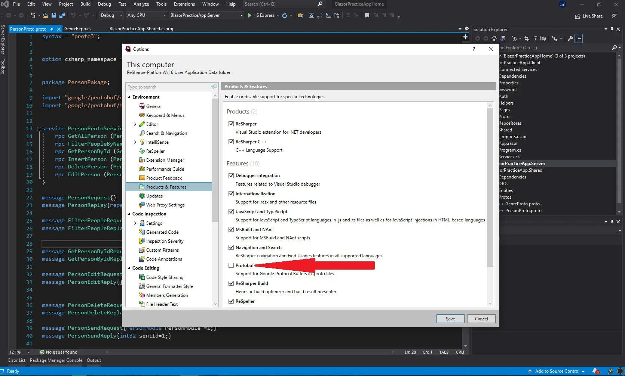Click the Save toolbar icon
This screenshot has height=376, width=625.
click(54, 15)
